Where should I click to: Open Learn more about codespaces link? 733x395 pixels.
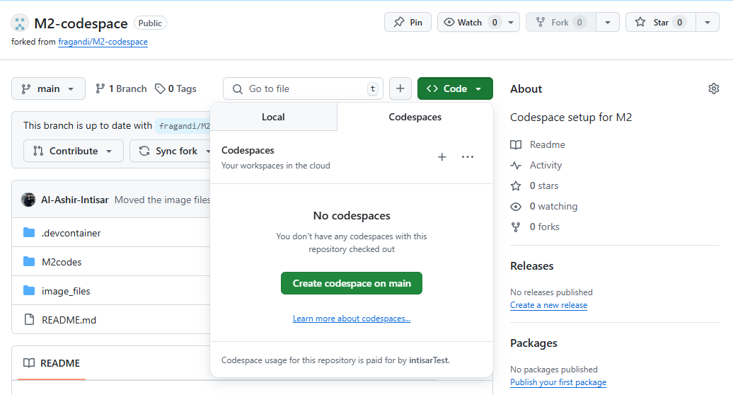352,319
